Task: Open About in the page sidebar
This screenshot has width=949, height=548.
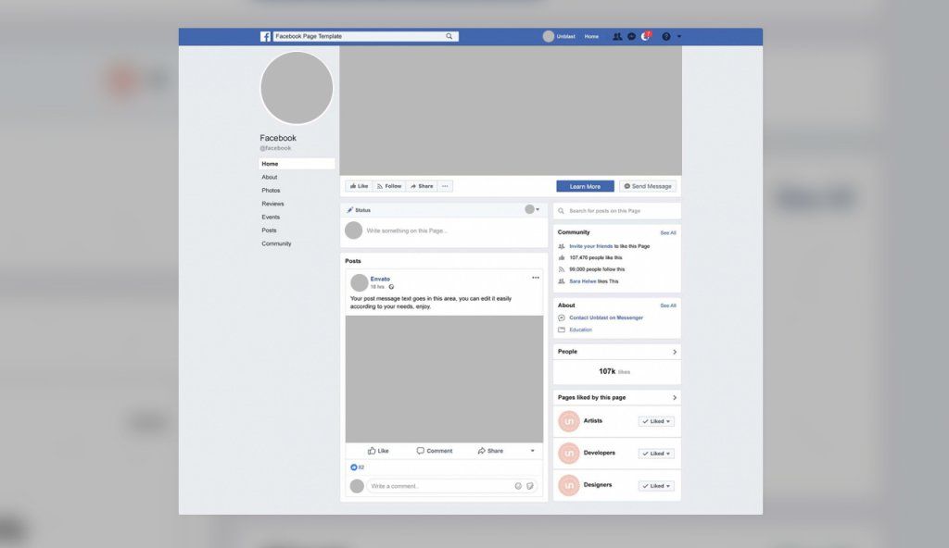Action: pyautogui.click(x=270, y=177)
